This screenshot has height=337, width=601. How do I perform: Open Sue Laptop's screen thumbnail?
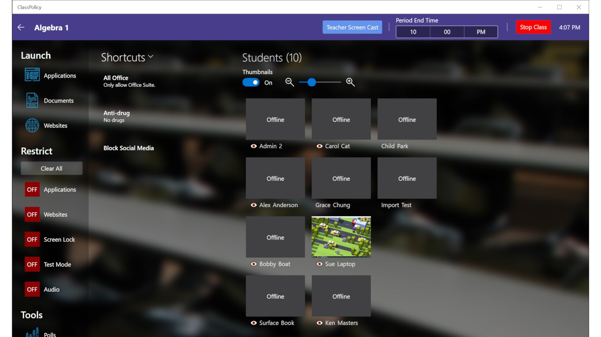pyautogui.click(x=341, y=237)
